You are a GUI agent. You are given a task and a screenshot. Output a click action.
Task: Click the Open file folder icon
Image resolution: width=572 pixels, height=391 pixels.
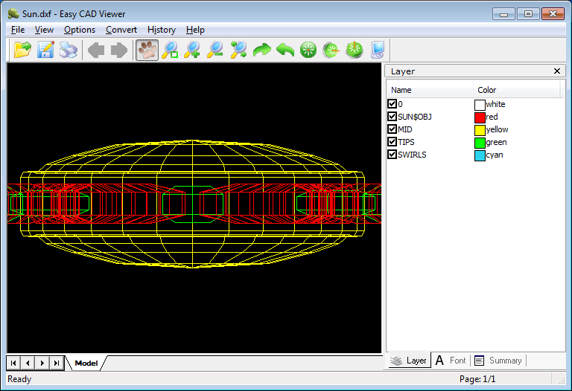tap(23, 50)
